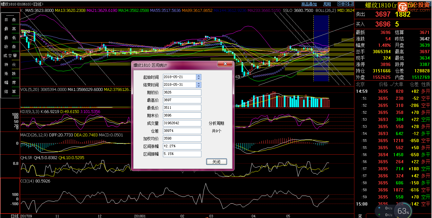Select the trade row with volume 1218
The image size is (432, 218).
393,141
